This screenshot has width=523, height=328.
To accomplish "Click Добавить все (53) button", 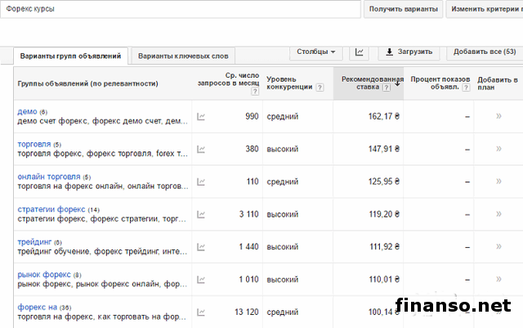I will (x=484, y=52).
